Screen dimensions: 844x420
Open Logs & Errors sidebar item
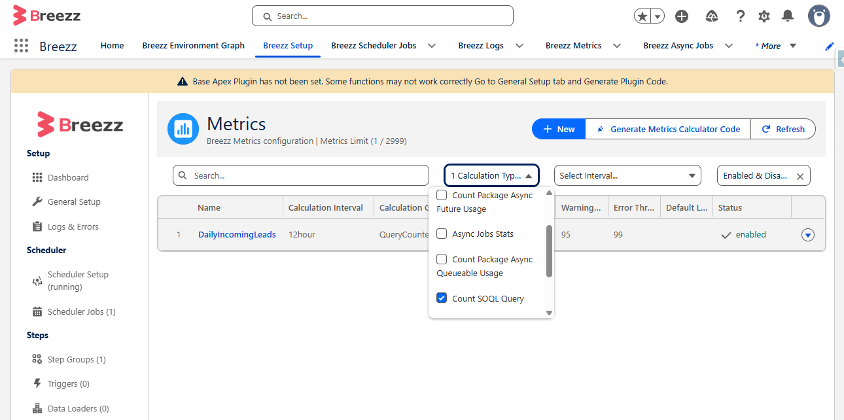point(65,226)
